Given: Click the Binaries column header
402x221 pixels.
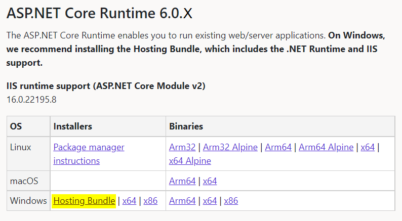Looking at the screenshot, I should click(x=186, y=126).
